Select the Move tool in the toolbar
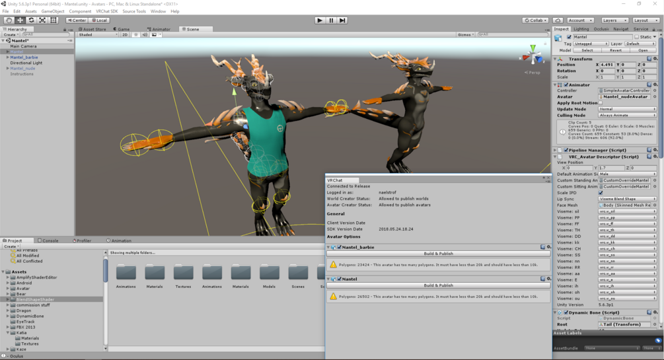Viewport: 664px width, 360px height. (x=20, y=20)
